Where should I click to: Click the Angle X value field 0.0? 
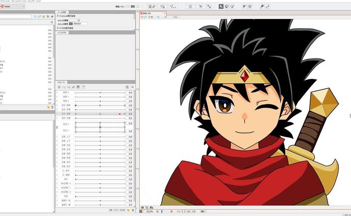[130, 93]
